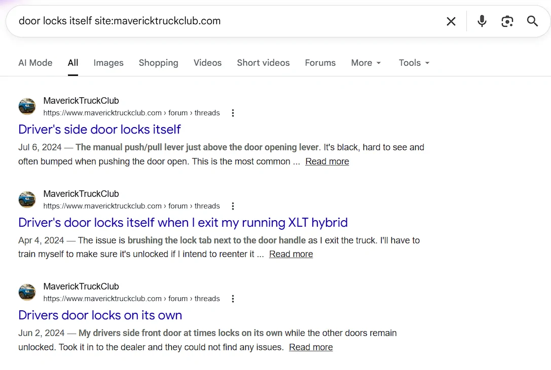This screenshot has height=370, width=551.
Task: Click Read more on the Jun 2, 2024 result
Action: [x=311, y=347]
